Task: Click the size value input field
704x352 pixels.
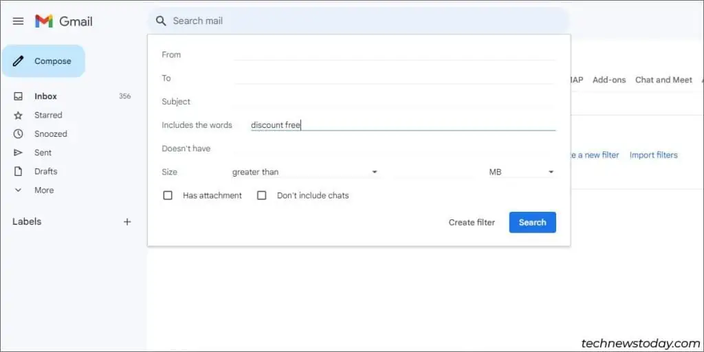Action: tap(433, 172)
